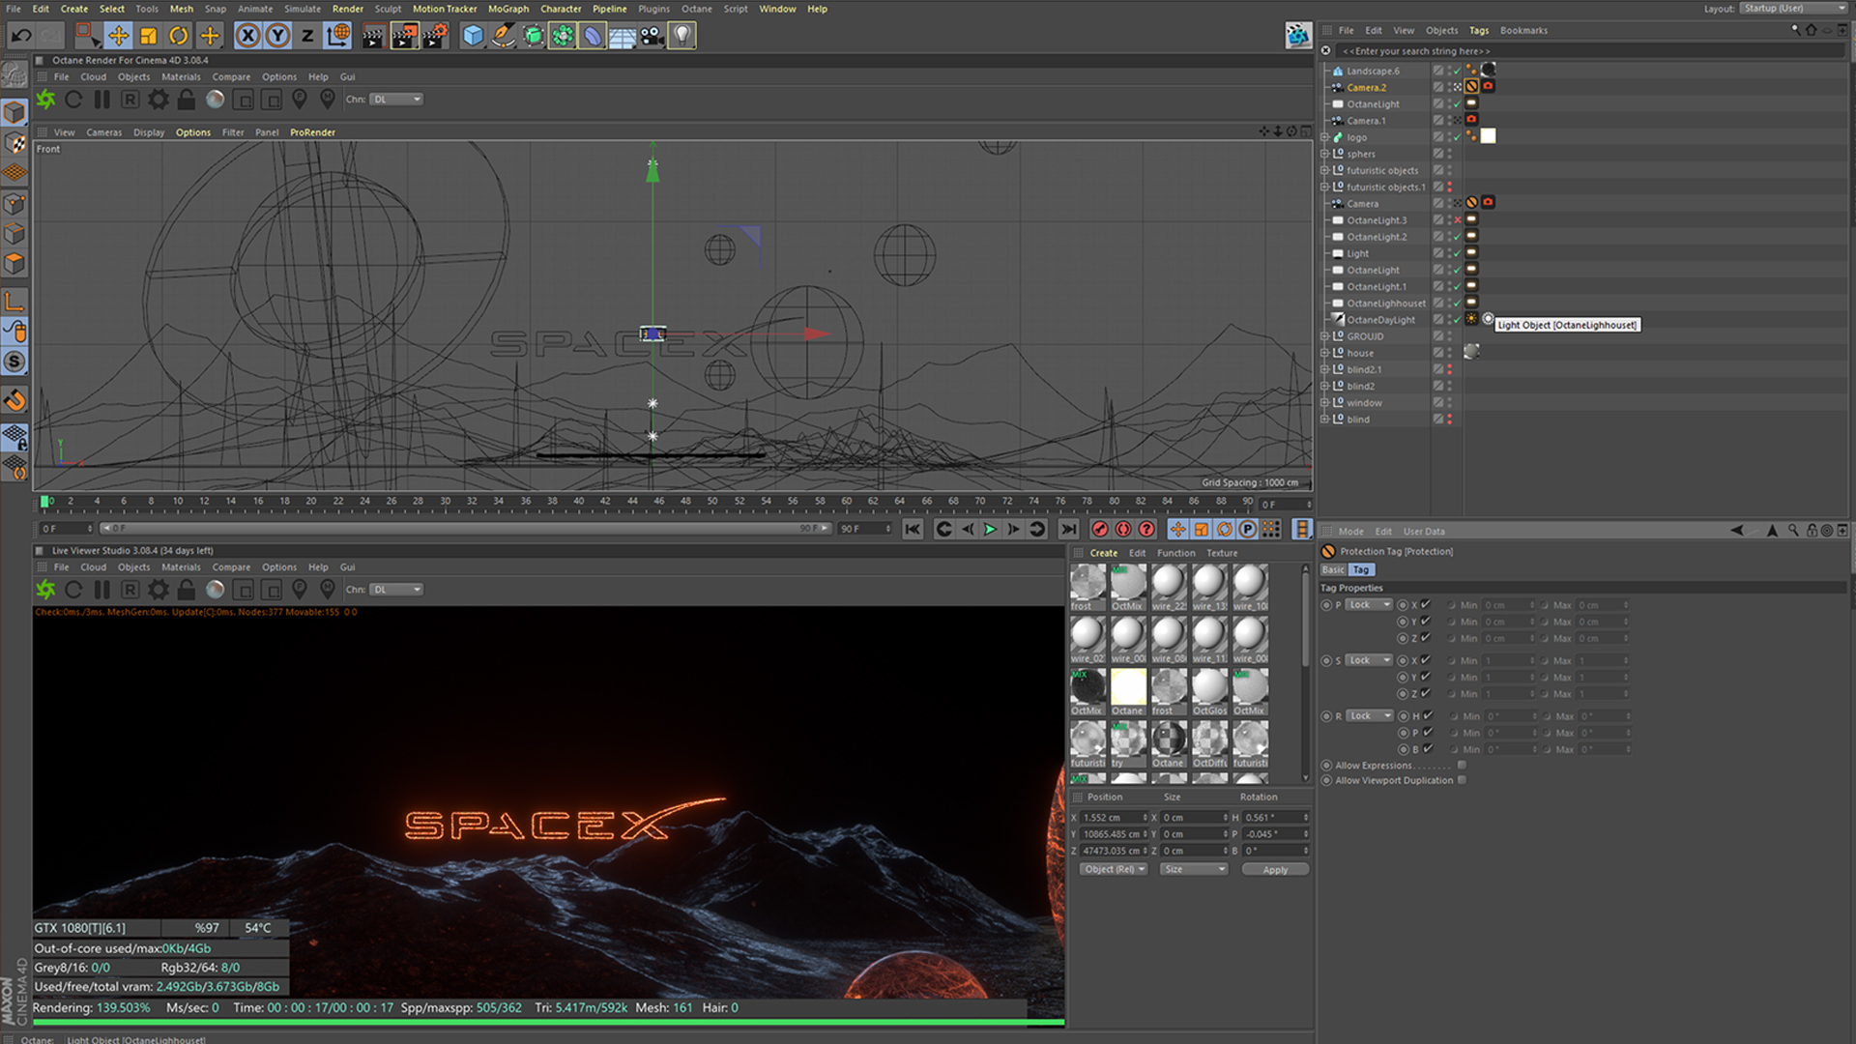Select the Scale tool in the top toolbar

pyautogui.click(x=148, y=36)
